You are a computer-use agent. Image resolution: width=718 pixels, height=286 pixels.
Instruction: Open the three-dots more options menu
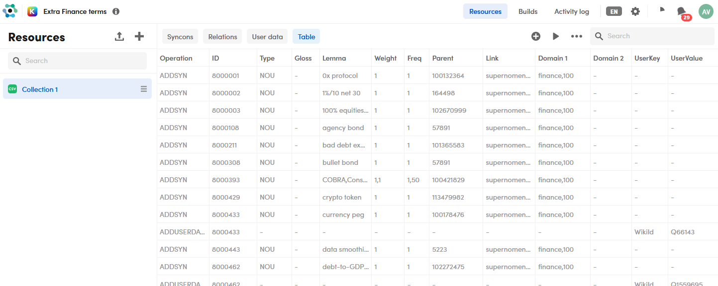point(576,36)
